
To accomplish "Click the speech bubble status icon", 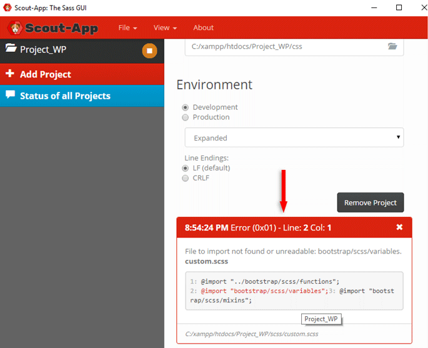I will pos(11,94).
